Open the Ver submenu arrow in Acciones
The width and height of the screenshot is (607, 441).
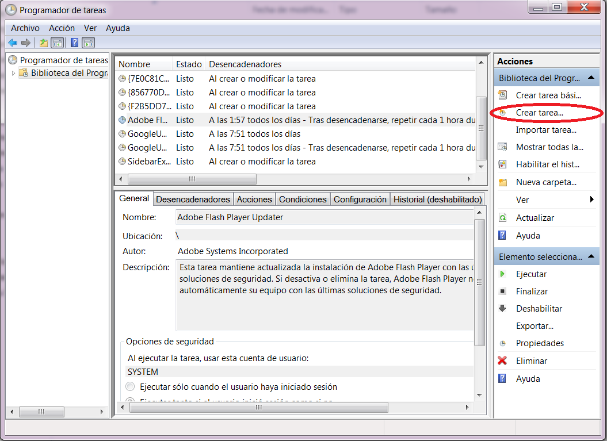point(591,200)
